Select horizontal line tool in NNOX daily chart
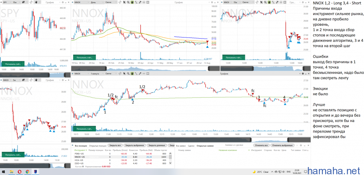The height and width of the screenshot is (175, 364). click(144, 2)
